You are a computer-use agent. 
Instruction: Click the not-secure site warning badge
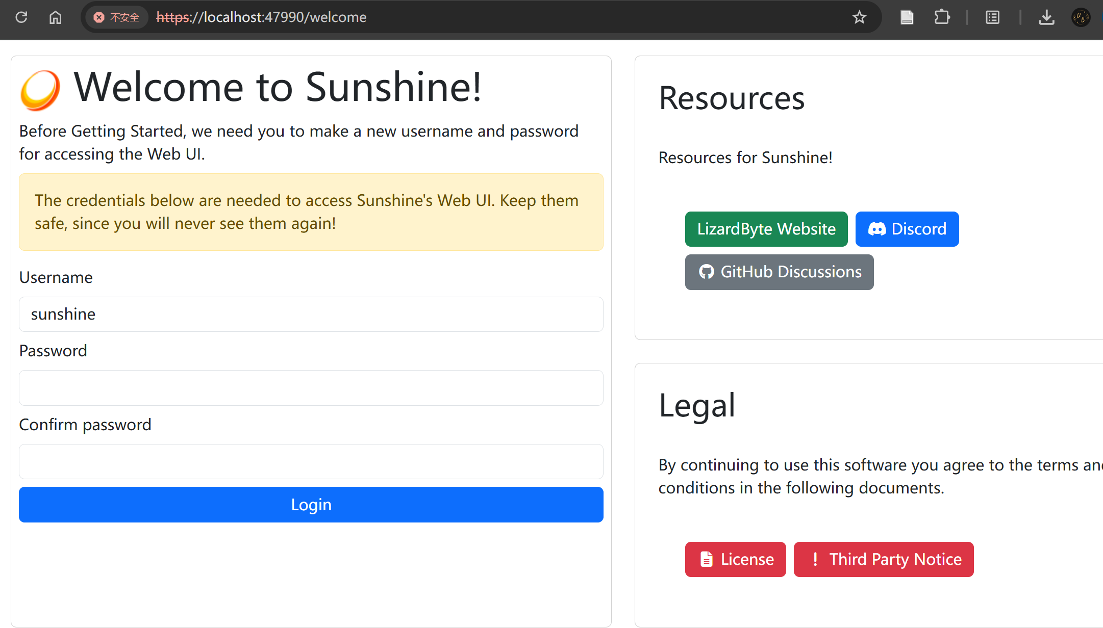coord(117,17)
